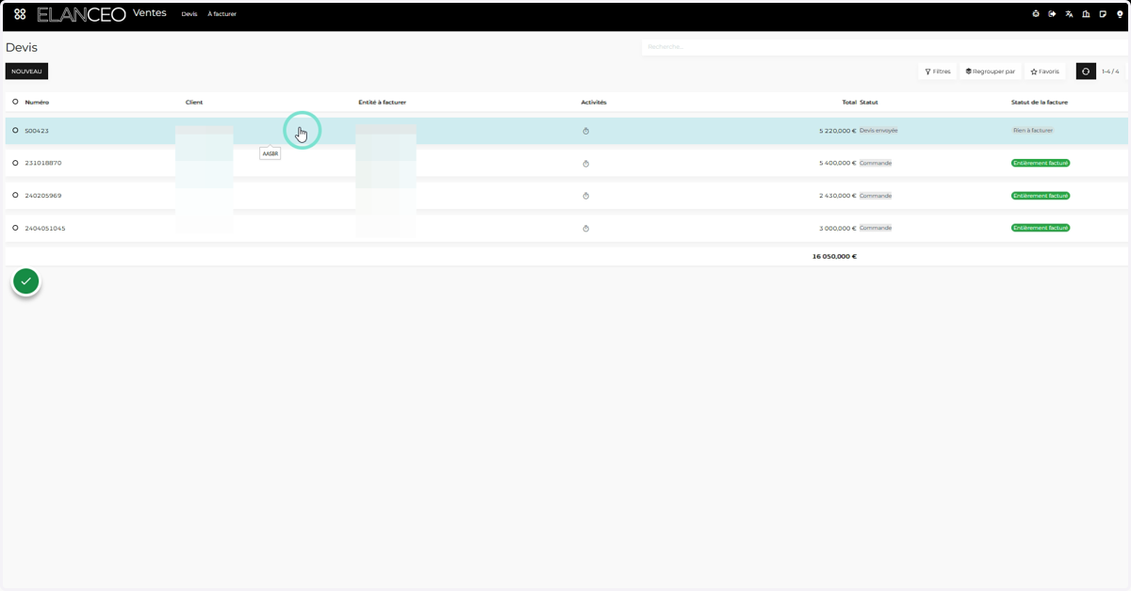Image resolution: width=1131 pixels, height=591 pixels.
Task: Sort by Numéro column header
Action: point(37,102)
